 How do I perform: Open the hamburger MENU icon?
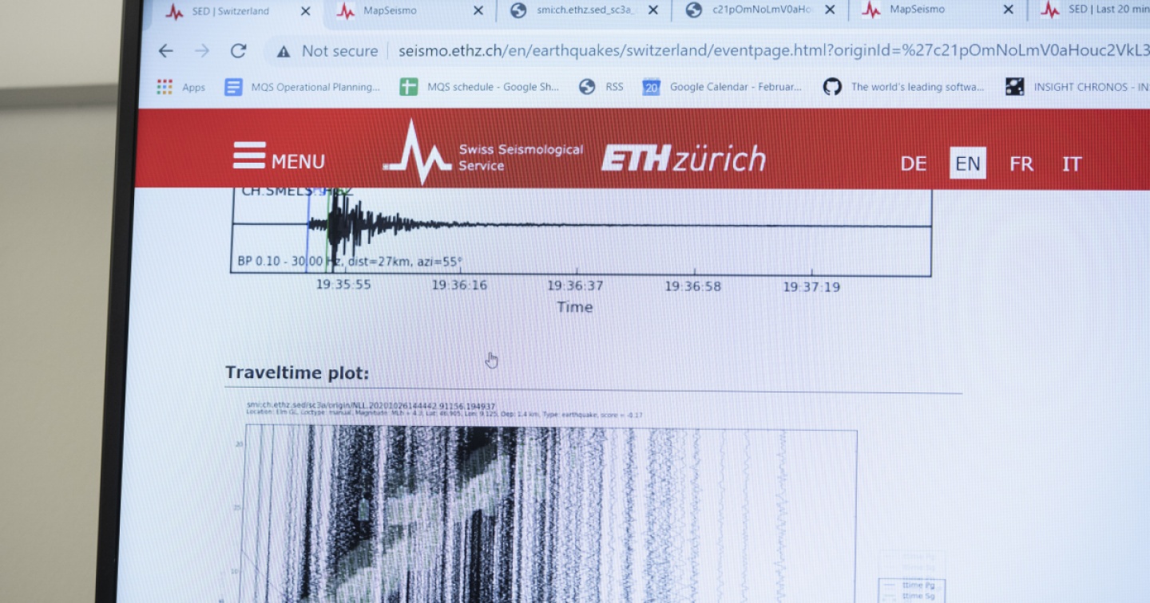tap(249, 156)
